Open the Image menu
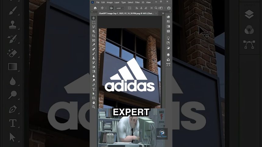Screen dimensions: 262x147 (x=110, y=2)
